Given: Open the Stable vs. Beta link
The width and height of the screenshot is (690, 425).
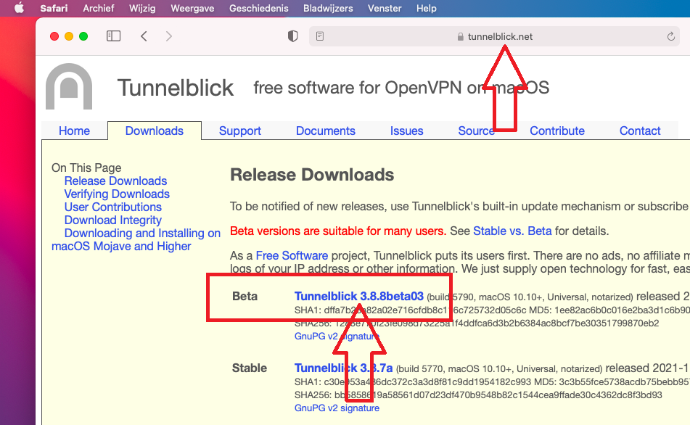Looking at the screenshot, I should point(512,231).
